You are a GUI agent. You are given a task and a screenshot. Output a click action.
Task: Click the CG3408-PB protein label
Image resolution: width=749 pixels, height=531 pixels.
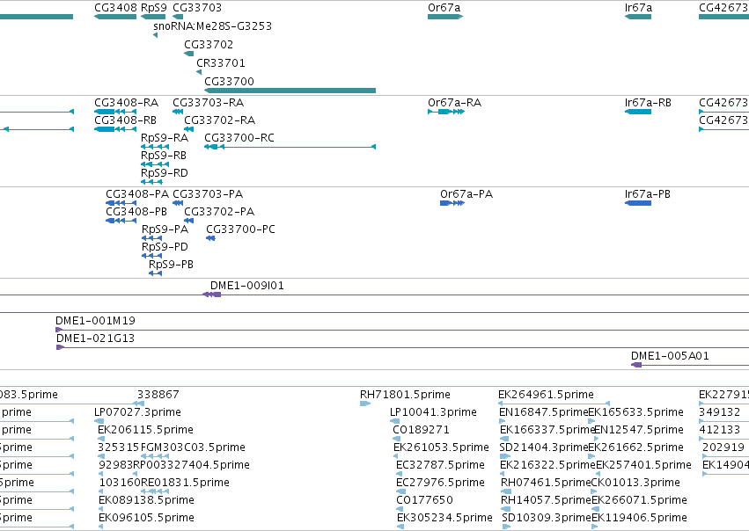136,212
